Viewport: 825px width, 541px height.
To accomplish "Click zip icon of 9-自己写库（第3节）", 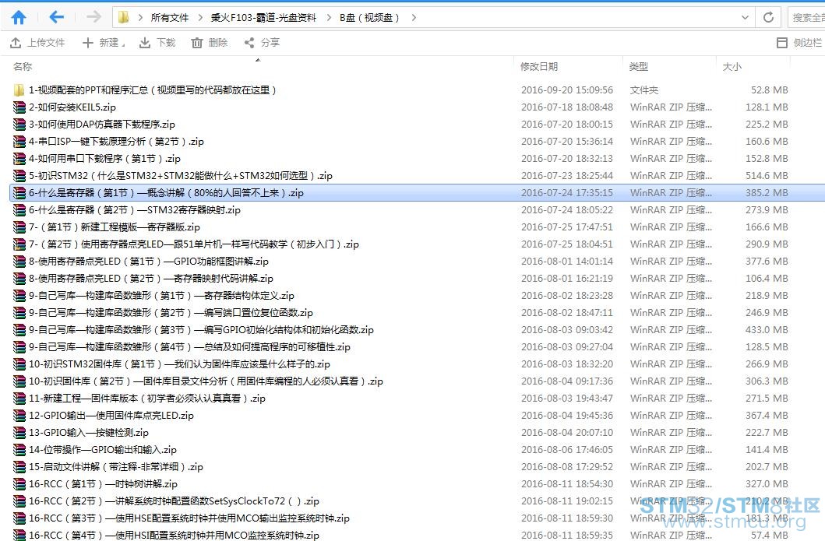I will coord(19,329).
